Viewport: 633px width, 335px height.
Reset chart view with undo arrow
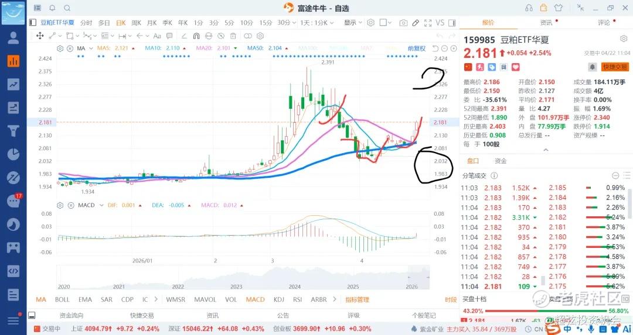tap(435, 49)
